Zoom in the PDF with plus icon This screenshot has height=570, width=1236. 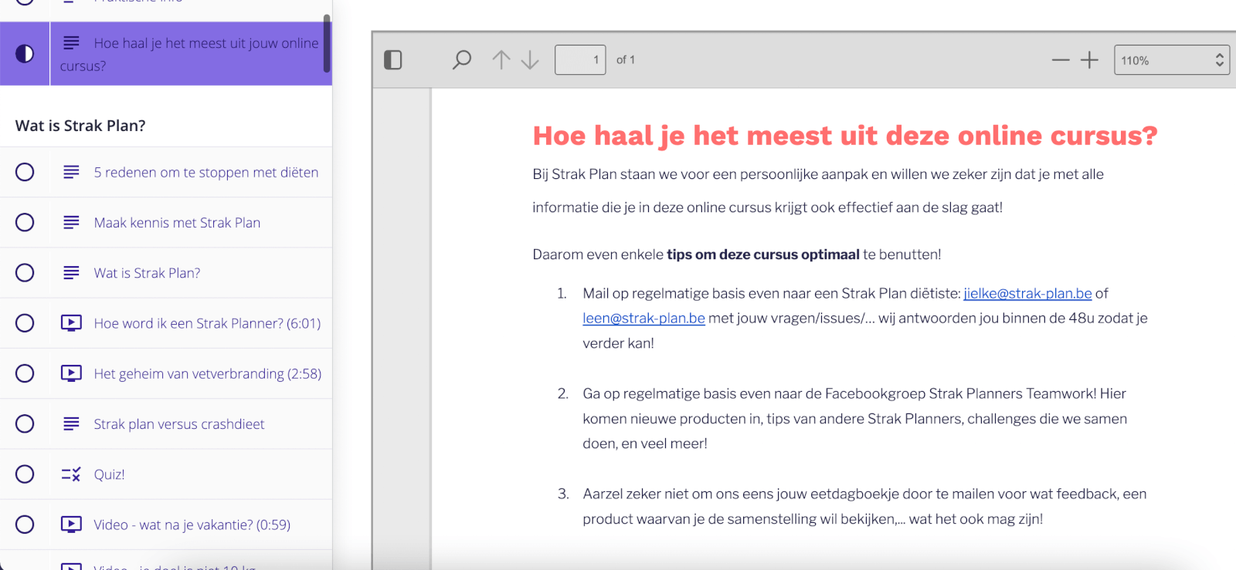pos(1089,60)
